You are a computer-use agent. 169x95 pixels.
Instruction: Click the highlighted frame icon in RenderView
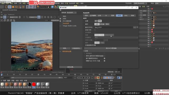[x=39, y=17]
